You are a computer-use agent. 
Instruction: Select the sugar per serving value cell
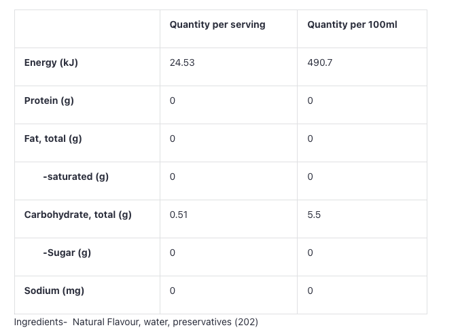[x=173, y=253]
